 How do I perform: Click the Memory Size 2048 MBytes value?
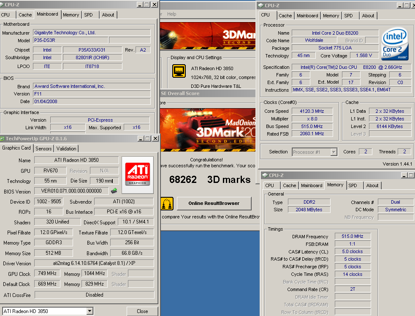click(x=309, y=210)
